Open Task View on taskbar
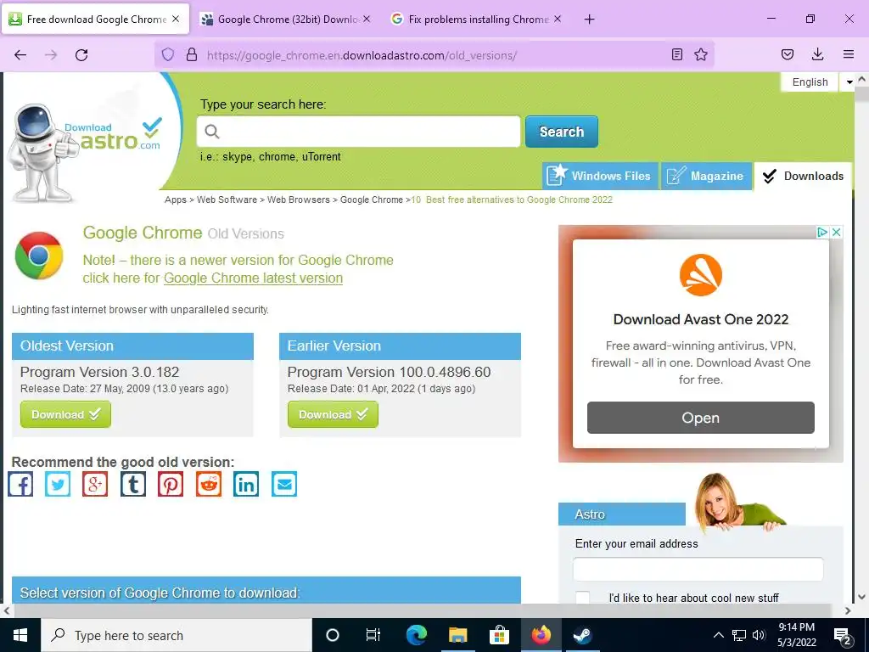Viewport: 869px width, 652px height. pyautogui.click(x=373, y=635)
